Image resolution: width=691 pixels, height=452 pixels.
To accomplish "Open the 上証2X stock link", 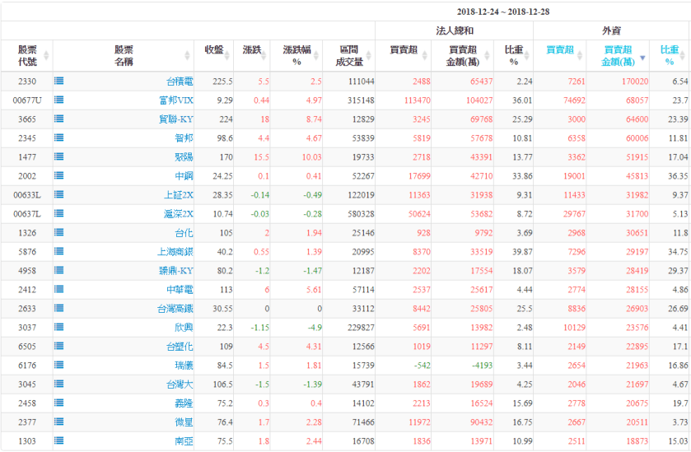I will (x=179, y=194).
